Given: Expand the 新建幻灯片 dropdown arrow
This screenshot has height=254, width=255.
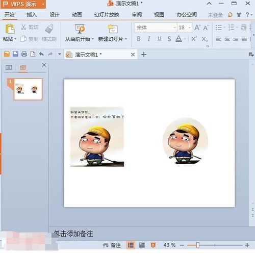Looking at the screenshot, I should coord(126,39).
